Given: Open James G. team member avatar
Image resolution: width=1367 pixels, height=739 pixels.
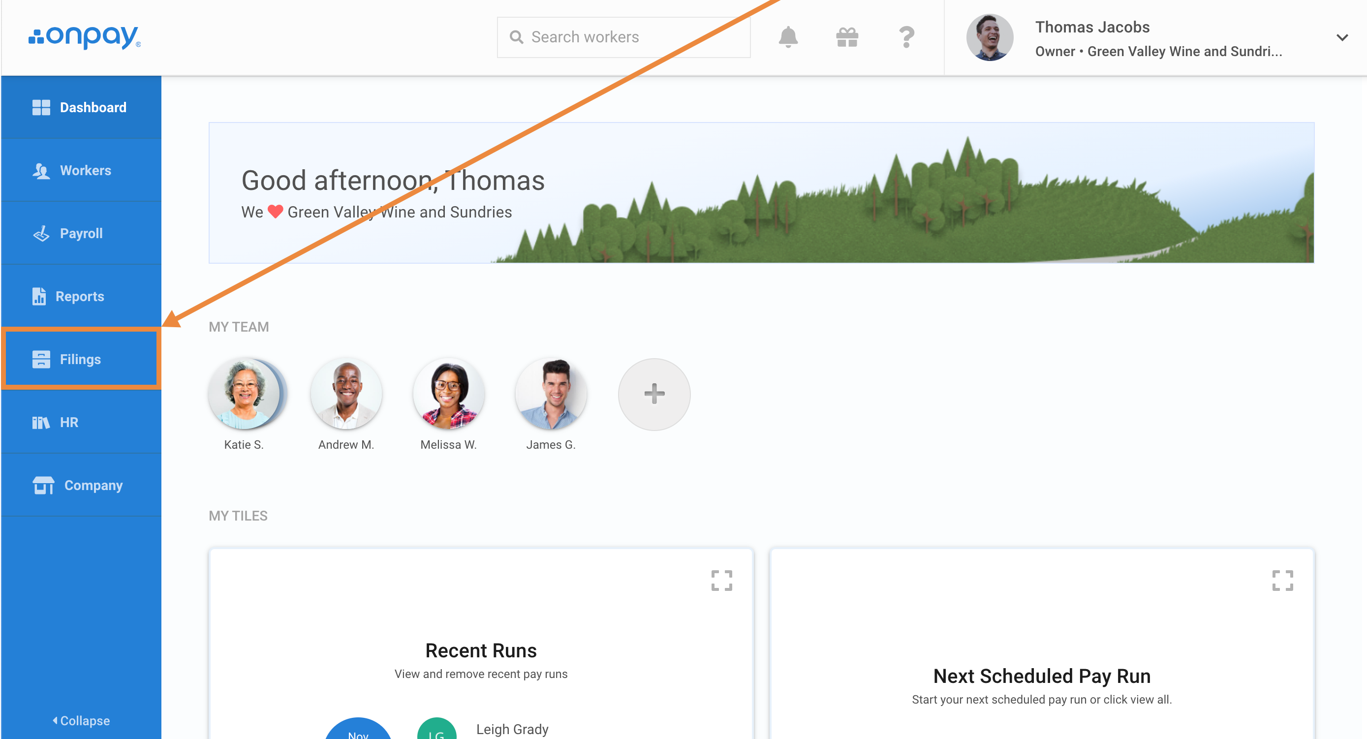Looking at the screenshot, I should click(551, 394).
